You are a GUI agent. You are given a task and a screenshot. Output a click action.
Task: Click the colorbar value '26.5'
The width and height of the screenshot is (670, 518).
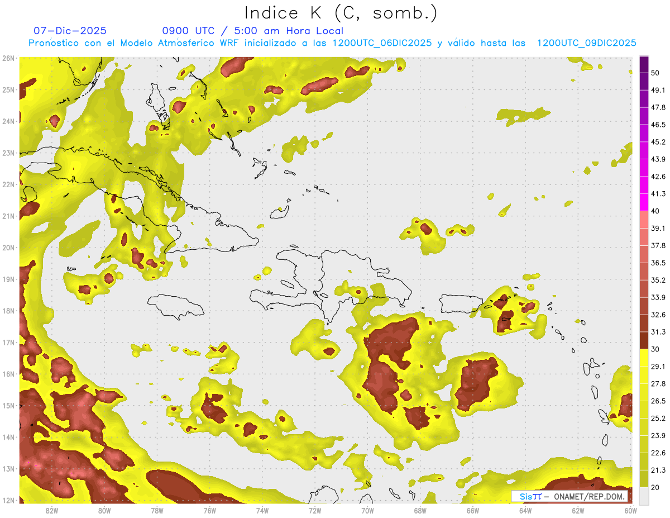pyautogui.click(x=659, y=401)
